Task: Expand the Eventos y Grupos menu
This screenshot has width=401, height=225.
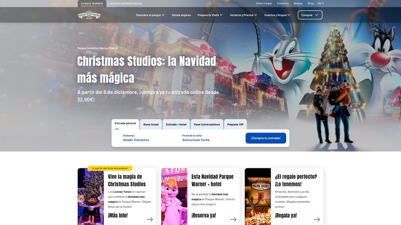Action: pos(277,15)
